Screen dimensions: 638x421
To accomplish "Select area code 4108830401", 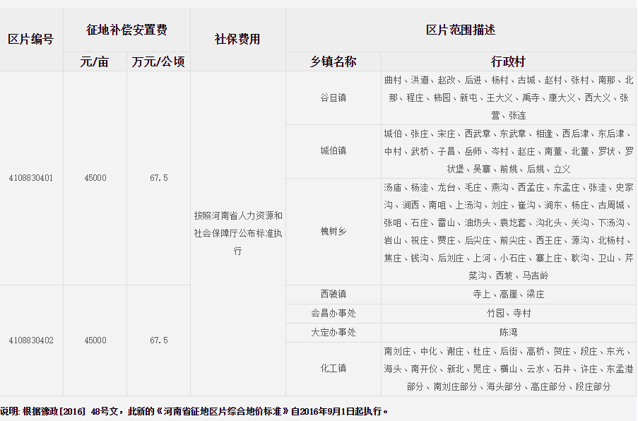I will point(31,178).
